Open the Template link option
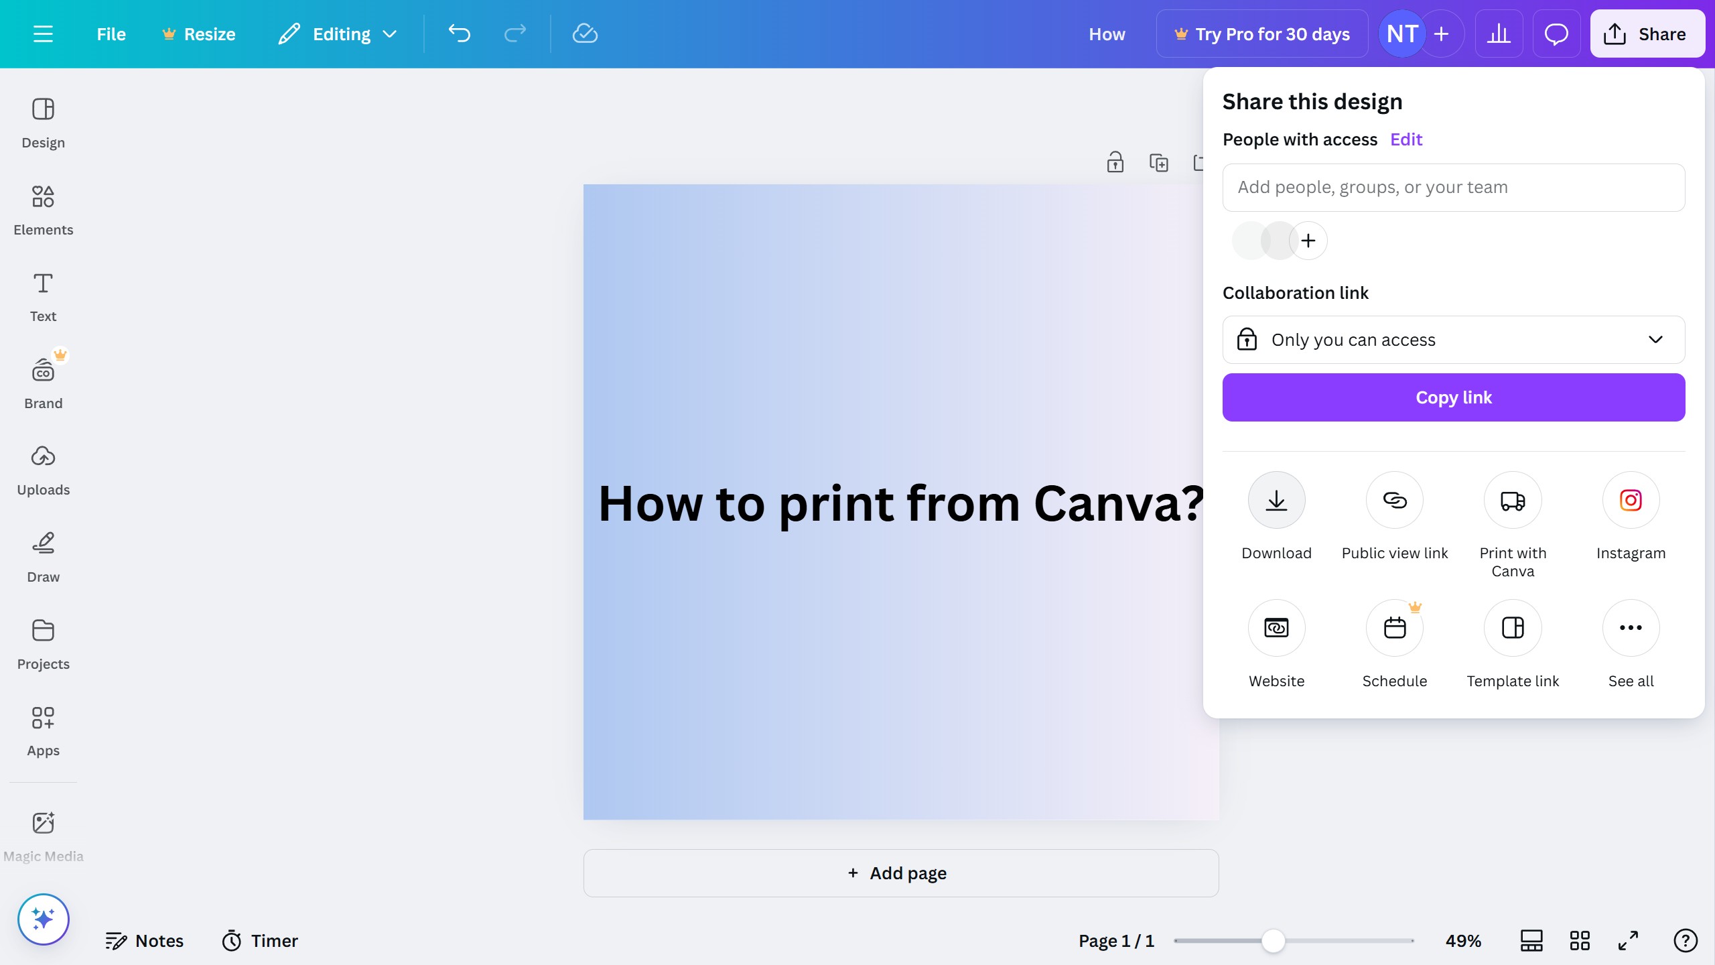Viewport: 1715px width, 965px height. click(1513, 628)
